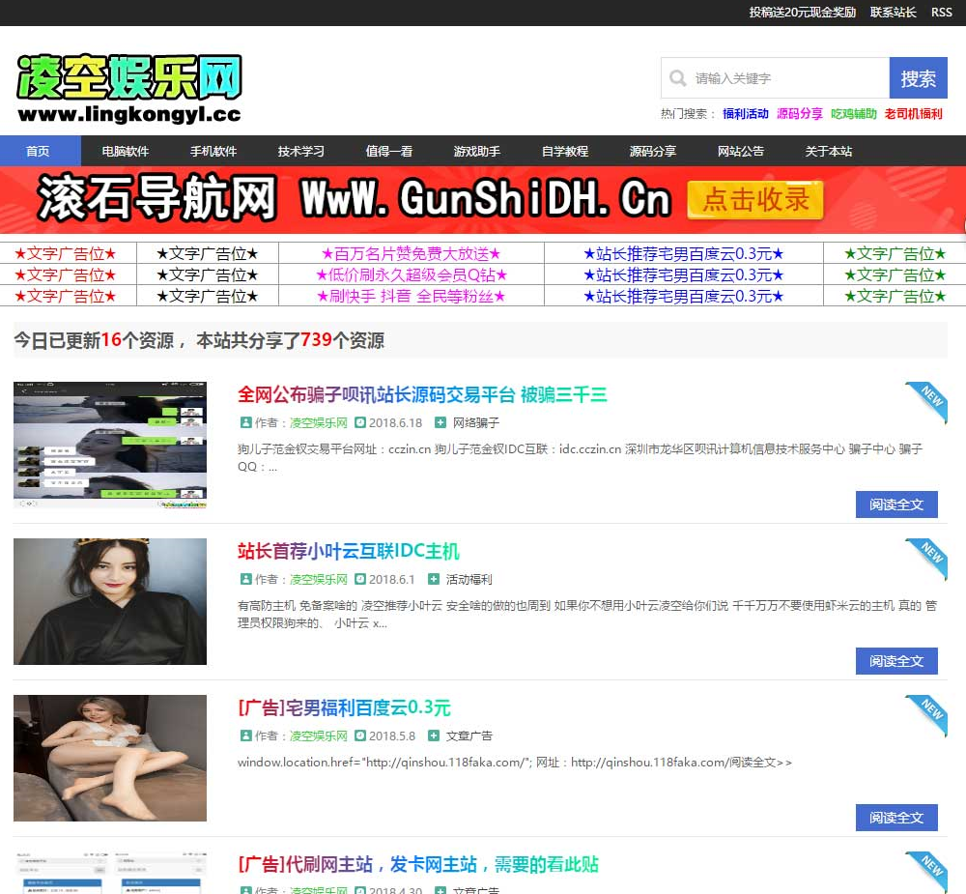The width and height of the screenshot is (966, 894).
Task: Focus the 请输入关键字 search field
Action: coord(775,78)
